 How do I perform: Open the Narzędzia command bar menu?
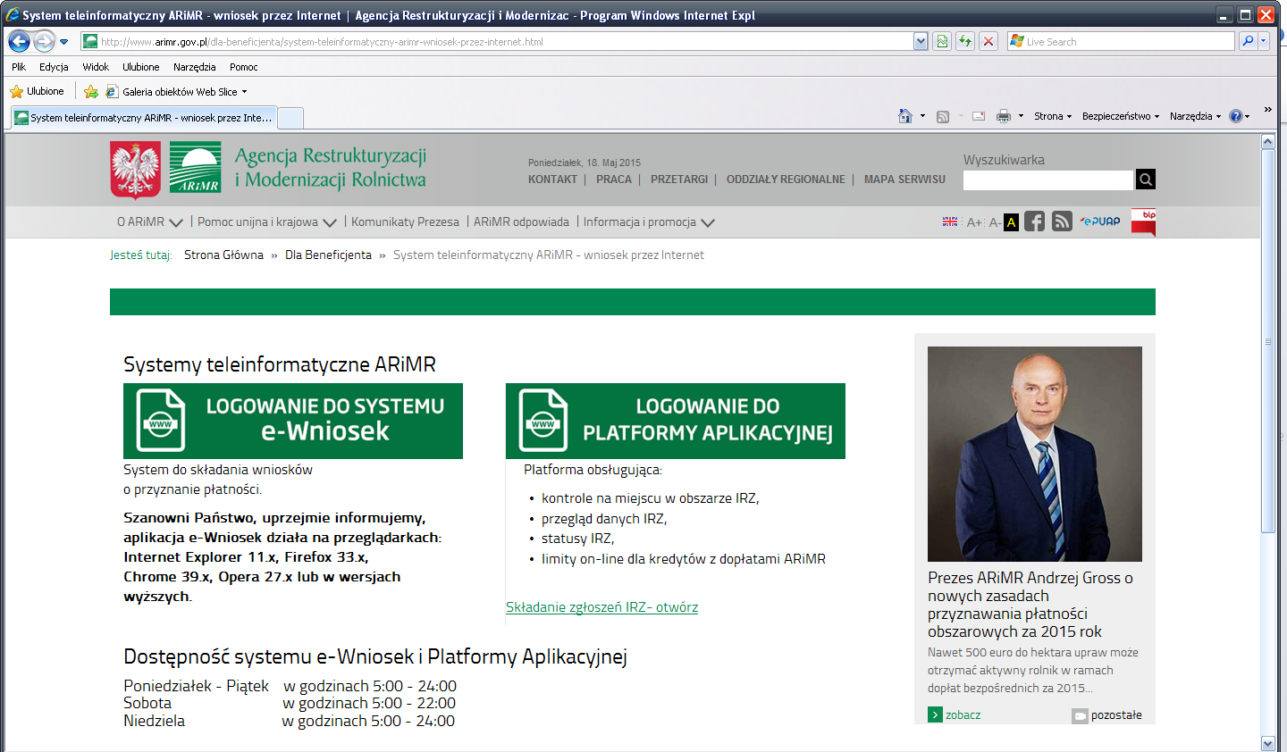(1195, 116)
